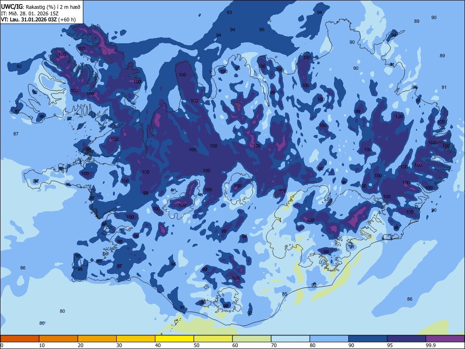This screenshot has width=465, height=349.
Task: Select the orange 10–20 legend color block
Action: (59, 339)
